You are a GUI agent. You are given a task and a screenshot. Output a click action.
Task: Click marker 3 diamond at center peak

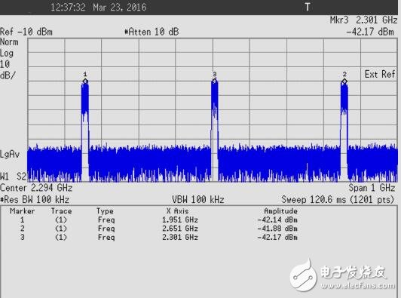coord(215,81)
